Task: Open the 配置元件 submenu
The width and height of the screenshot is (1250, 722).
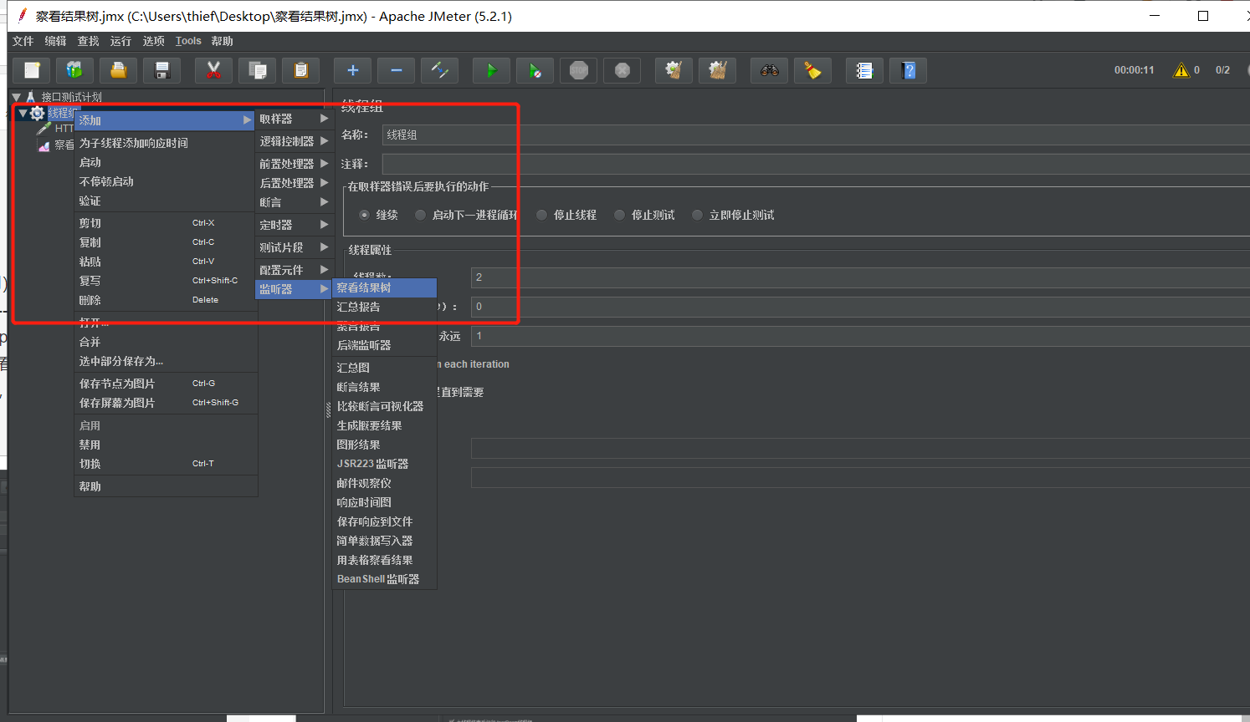Action: [x=294, y=270]
